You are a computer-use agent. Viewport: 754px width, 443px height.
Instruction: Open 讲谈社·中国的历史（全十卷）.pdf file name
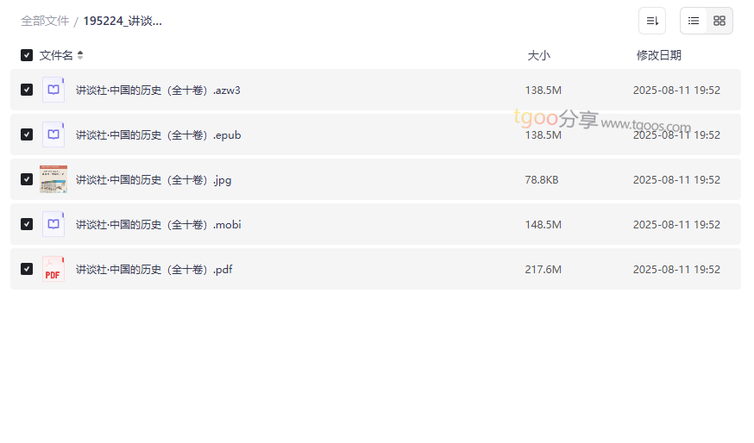click(x=154, y=269)
